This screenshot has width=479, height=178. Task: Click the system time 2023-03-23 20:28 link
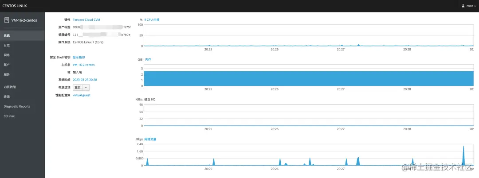coord(85,80)
